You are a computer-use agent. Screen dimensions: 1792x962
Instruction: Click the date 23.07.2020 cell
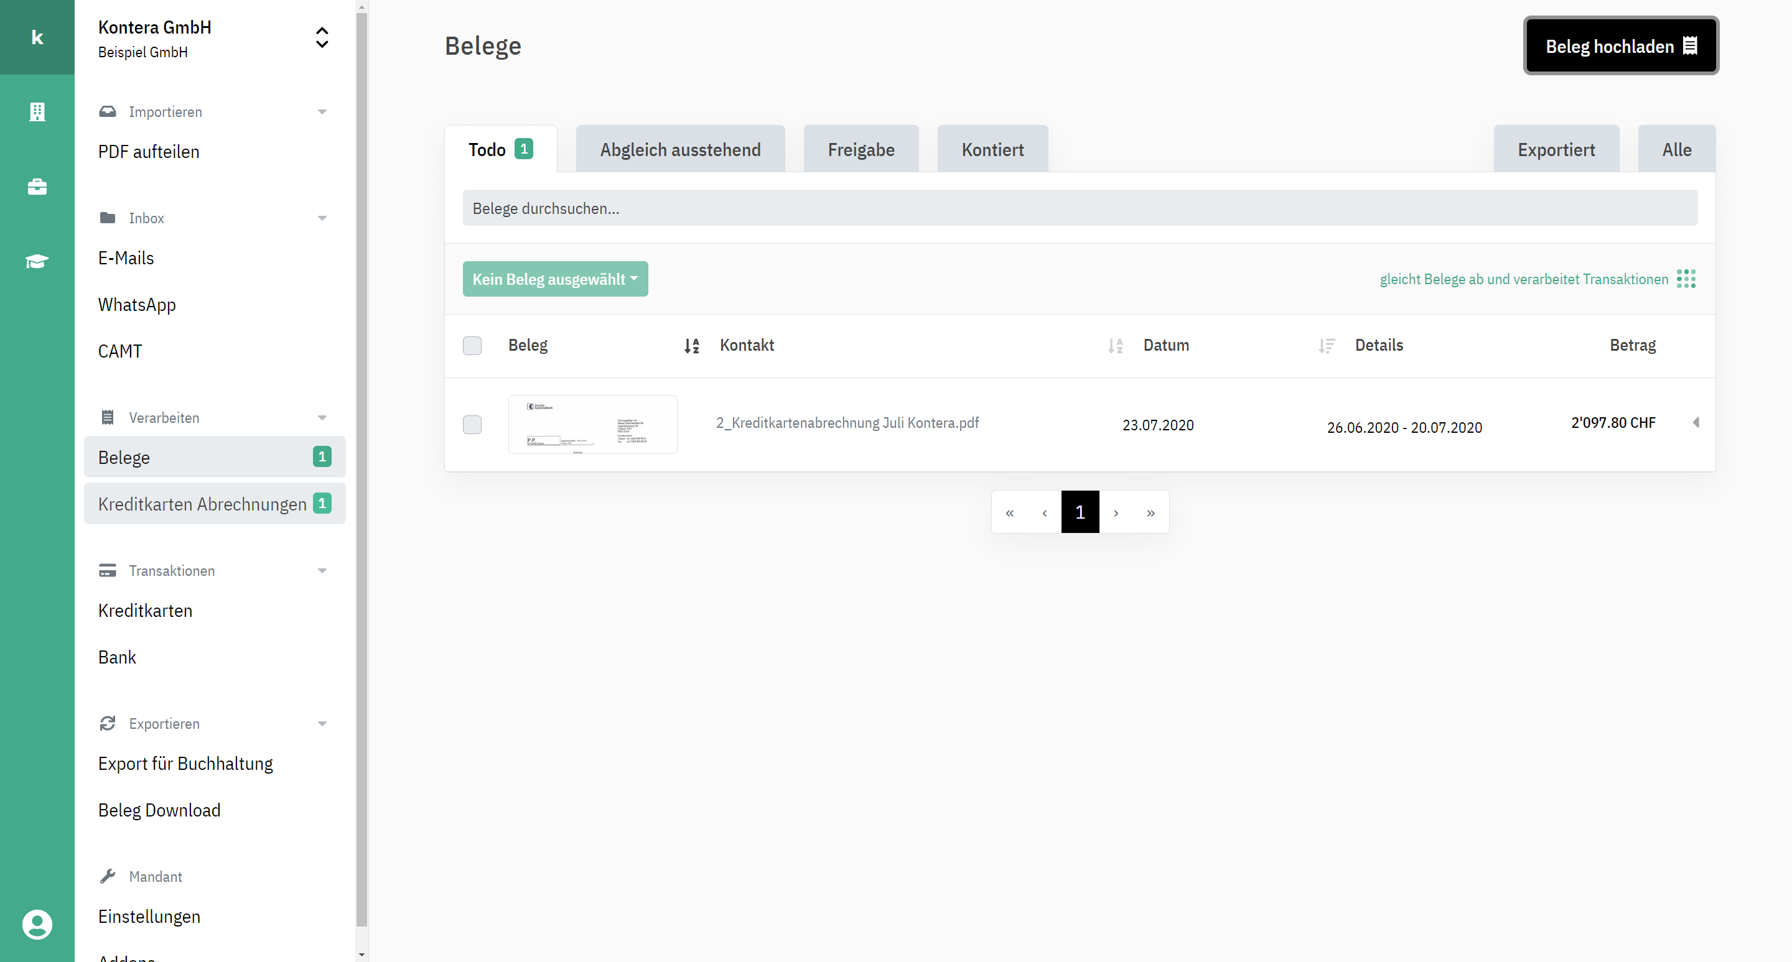point(1157,425)
